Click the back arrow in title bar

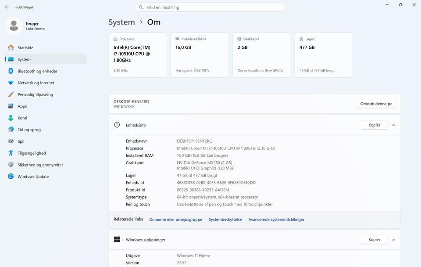point(7,7)
